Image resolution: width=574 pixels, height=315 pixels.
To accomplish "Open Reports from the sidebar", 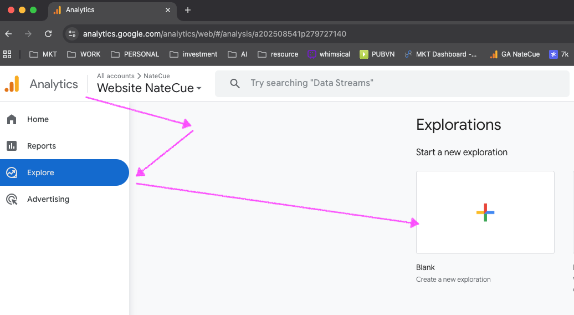I will click(x=42, y=146).
